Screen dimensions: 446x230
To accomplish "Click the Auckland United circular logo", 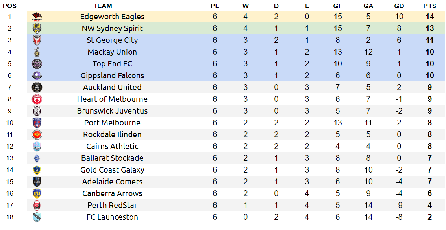I will click(x=37, y=87).
